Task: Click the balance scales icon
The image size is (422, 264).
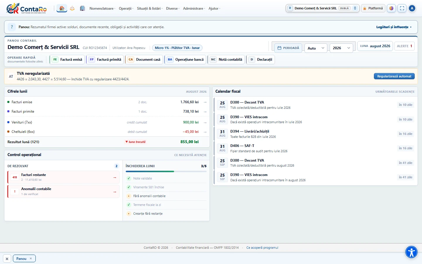Action: tap(72, 8)
